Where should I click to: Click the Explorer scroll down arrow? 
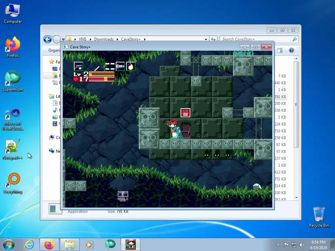[296, 197]
